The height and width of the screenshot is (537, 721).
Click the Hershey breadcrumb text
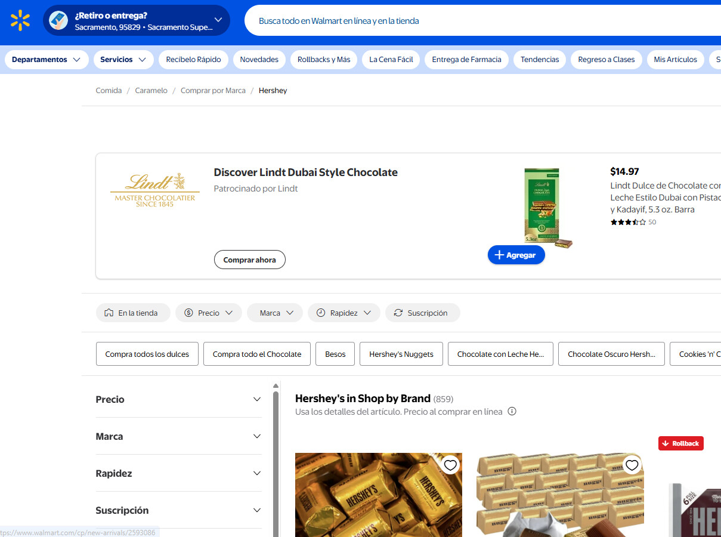(273, 91)
